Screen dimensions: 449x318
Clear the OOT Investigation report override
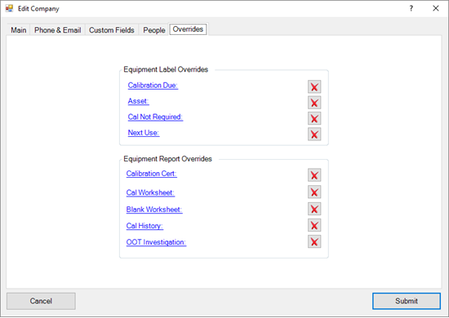coord(314,241)
